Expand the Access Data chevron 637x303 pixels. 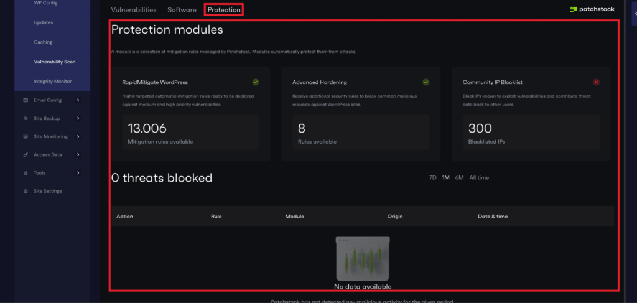[x=78, y=154]
